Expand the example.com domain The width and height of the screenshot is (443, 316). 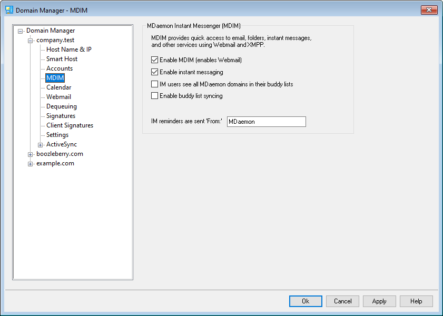[x=31, y=164]
